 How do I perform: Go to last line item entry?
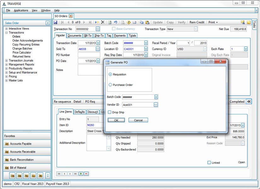pos(75,174)
